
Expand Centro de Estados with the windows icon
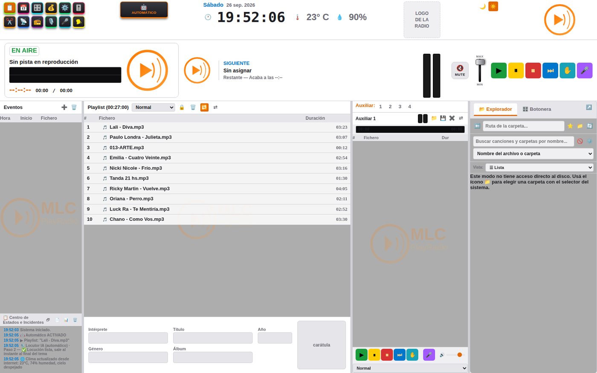[x=48, y=320]
